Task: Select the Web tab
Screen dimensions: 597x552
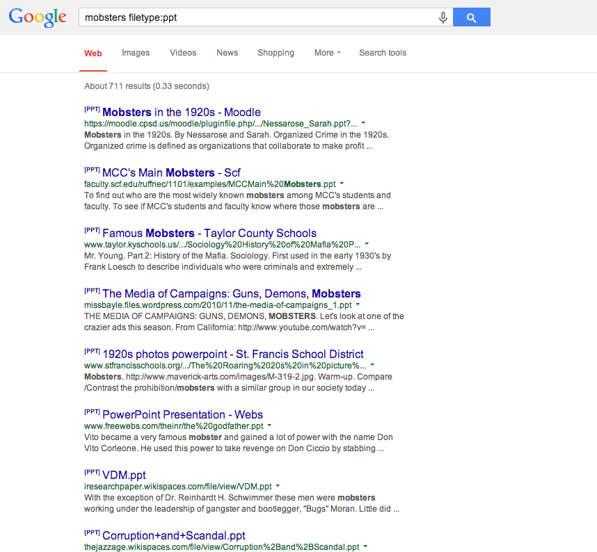Action: pyautogui.click(x=93, y=54)
